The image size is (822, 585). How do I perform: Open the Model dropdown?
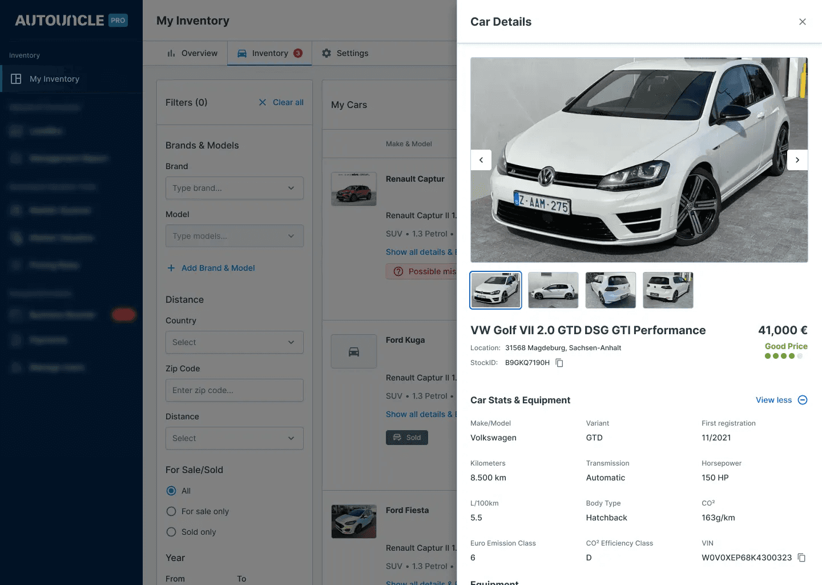[x=235, y=236]
